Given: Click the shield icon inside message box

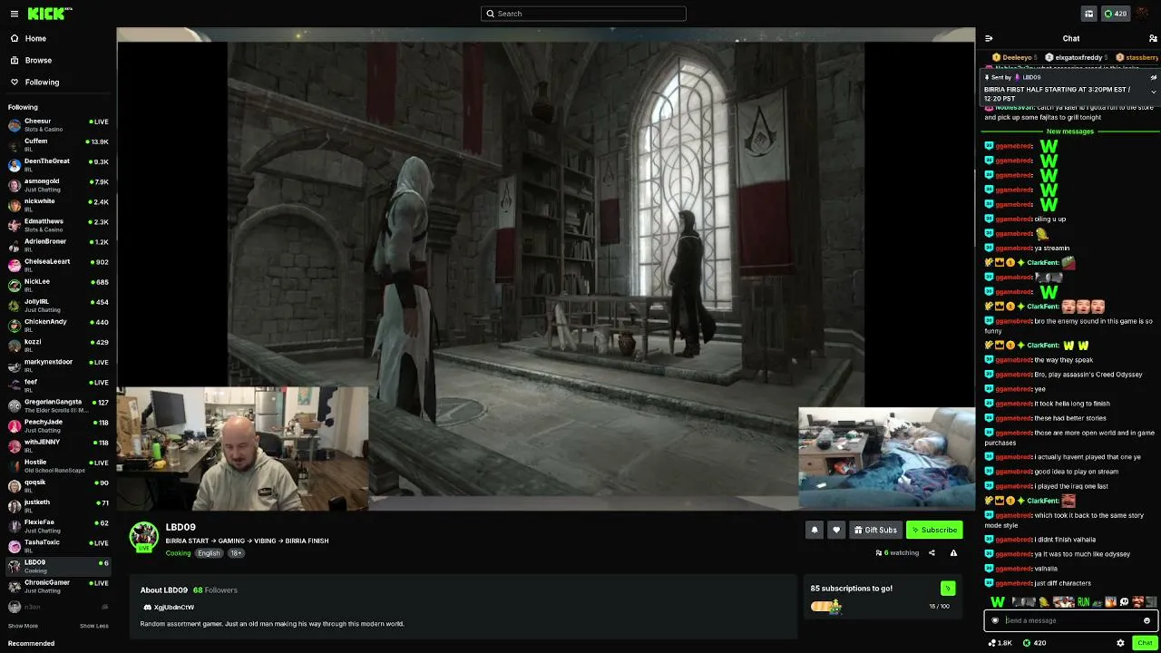Looking at the screenshot, I should coord(995,620).
